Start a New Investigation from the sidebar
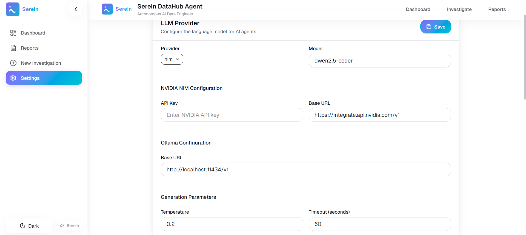526x235 pixels. pos(44,63)
